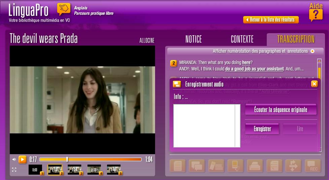The width and height of the screenshot is (329, 180).
Task: Click the paragraph 2 number badge
Action: click(174, 63)
